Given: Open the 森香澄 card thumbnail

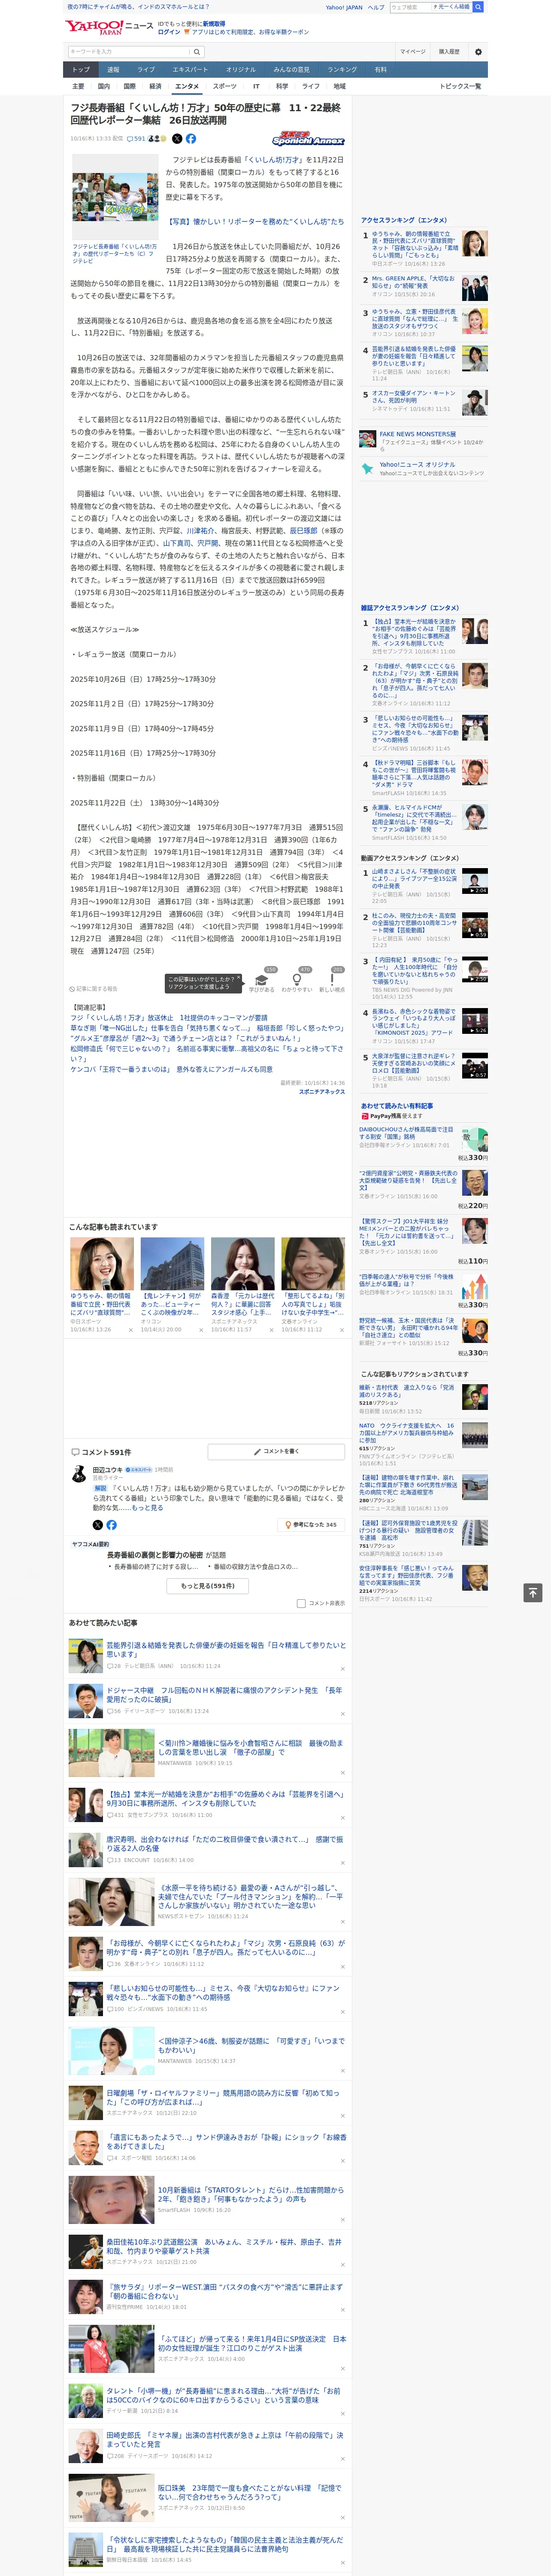Looking at the screenshot, I should tap(242, 1263).
